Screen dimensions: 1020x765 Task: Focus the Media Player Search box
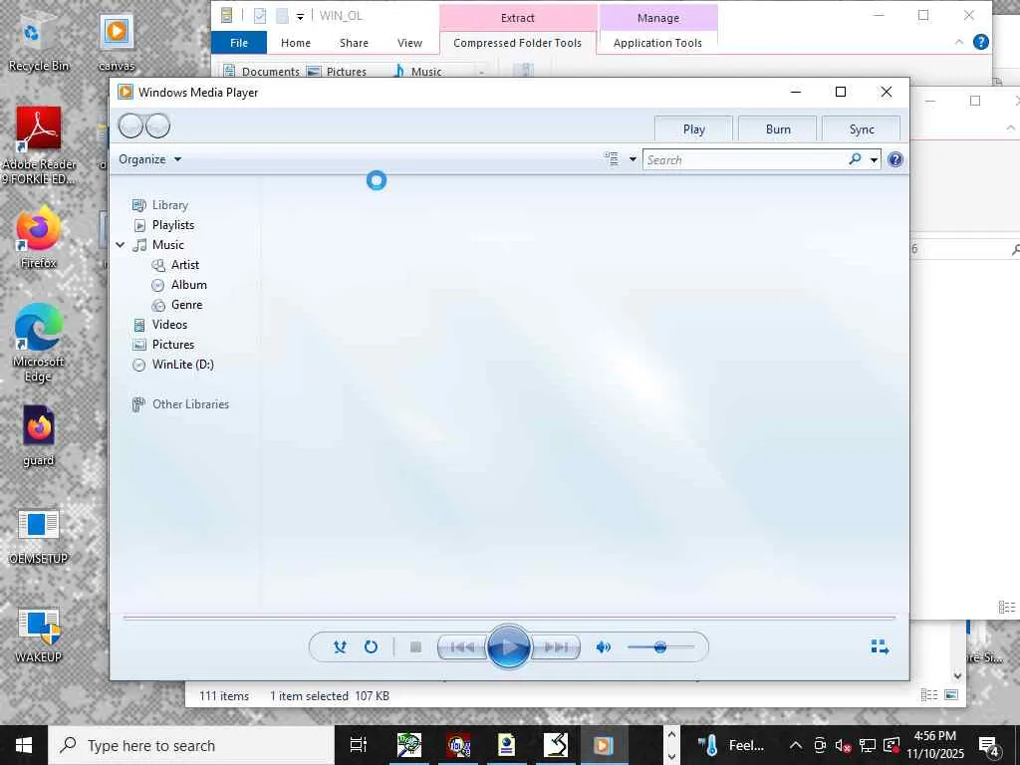pyautogui.click(x=745, y=159)
